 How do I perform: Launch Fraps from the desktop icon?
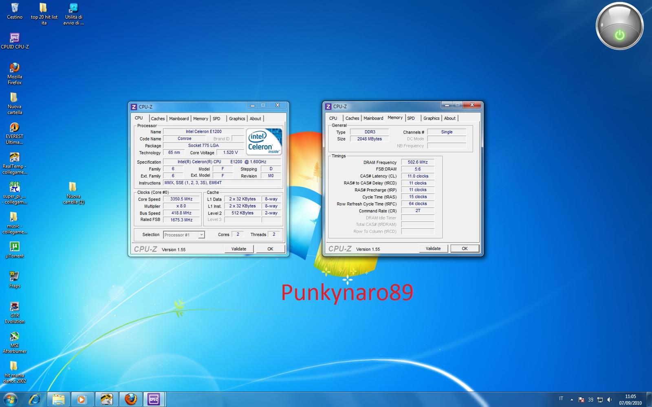pos(15,279)
